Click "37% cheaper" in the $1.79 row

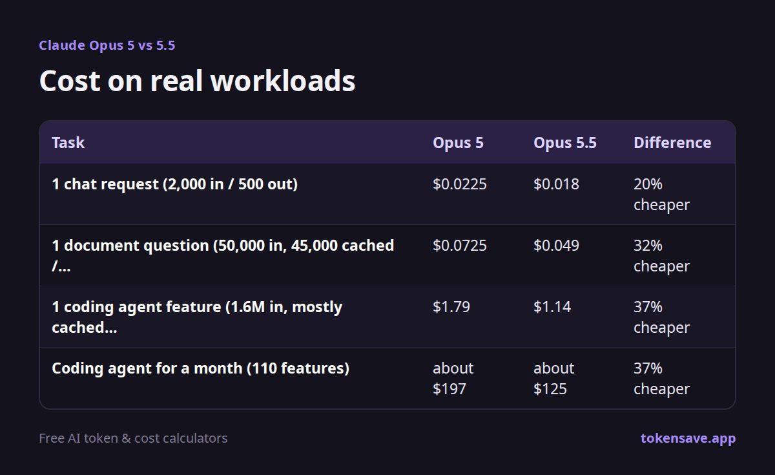tap(661, 317)
